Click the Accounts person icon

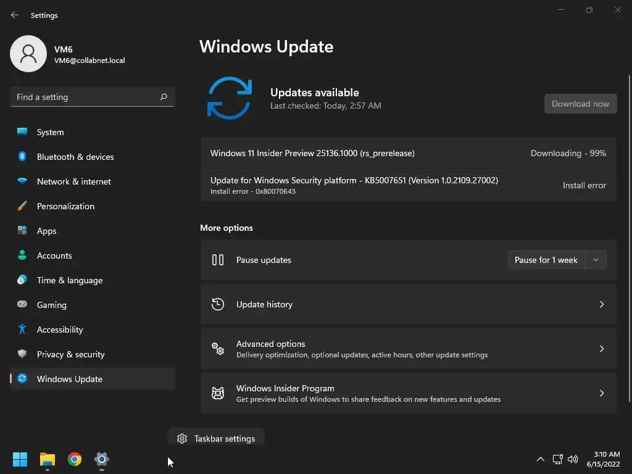(x=22, y=255)
